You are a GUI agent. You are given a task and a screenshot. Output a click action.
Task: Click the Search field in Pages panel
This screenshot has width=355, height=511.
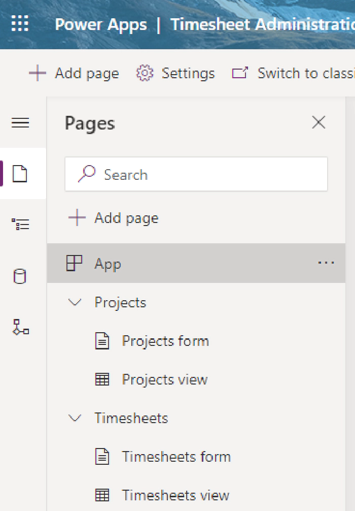point(196,174)
